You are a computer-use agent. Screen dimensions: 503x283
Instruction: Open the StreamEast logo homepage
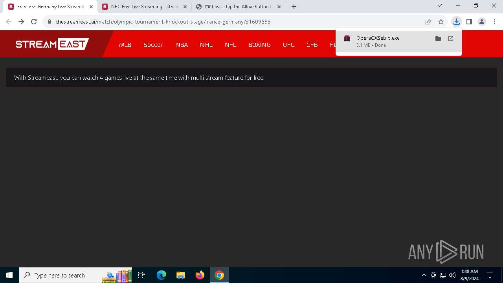coord(52,44)
